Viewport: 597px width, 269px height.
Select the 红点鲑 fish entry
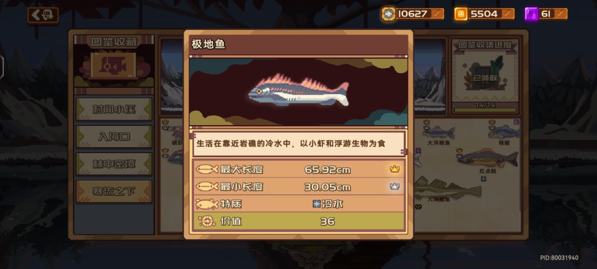tap(487, 161)
